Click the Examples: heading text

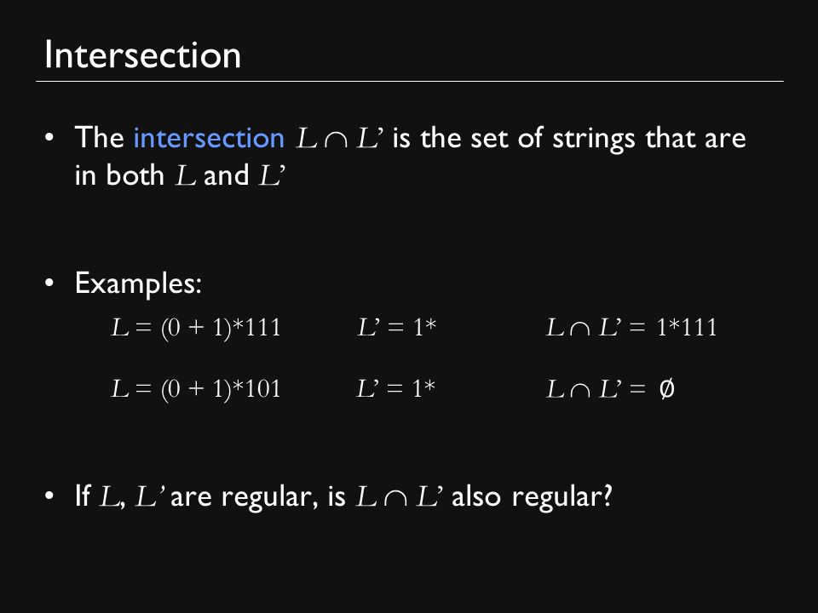click(138, 284)
